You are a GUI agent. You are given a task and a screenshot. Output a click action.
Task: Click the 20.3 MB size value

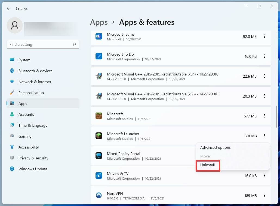point(250,96)
